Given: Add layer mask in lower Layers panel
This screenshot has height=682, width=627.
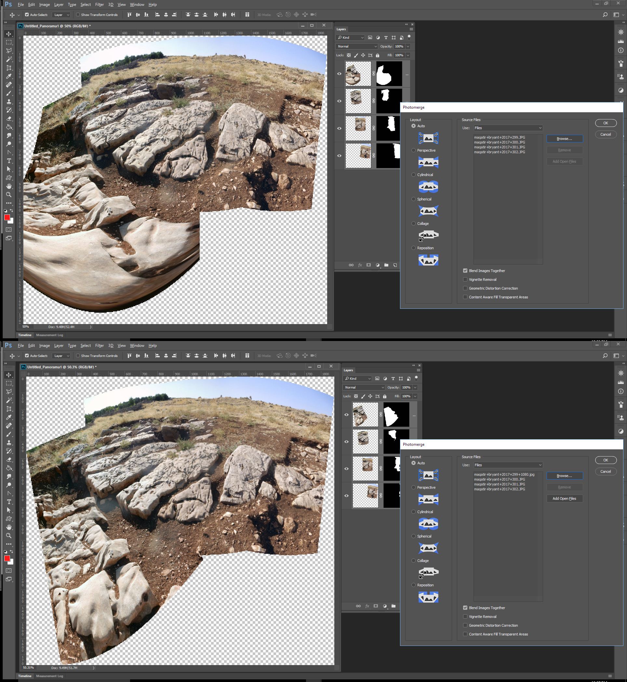Looking at the screenshot, I should [376, 606].
